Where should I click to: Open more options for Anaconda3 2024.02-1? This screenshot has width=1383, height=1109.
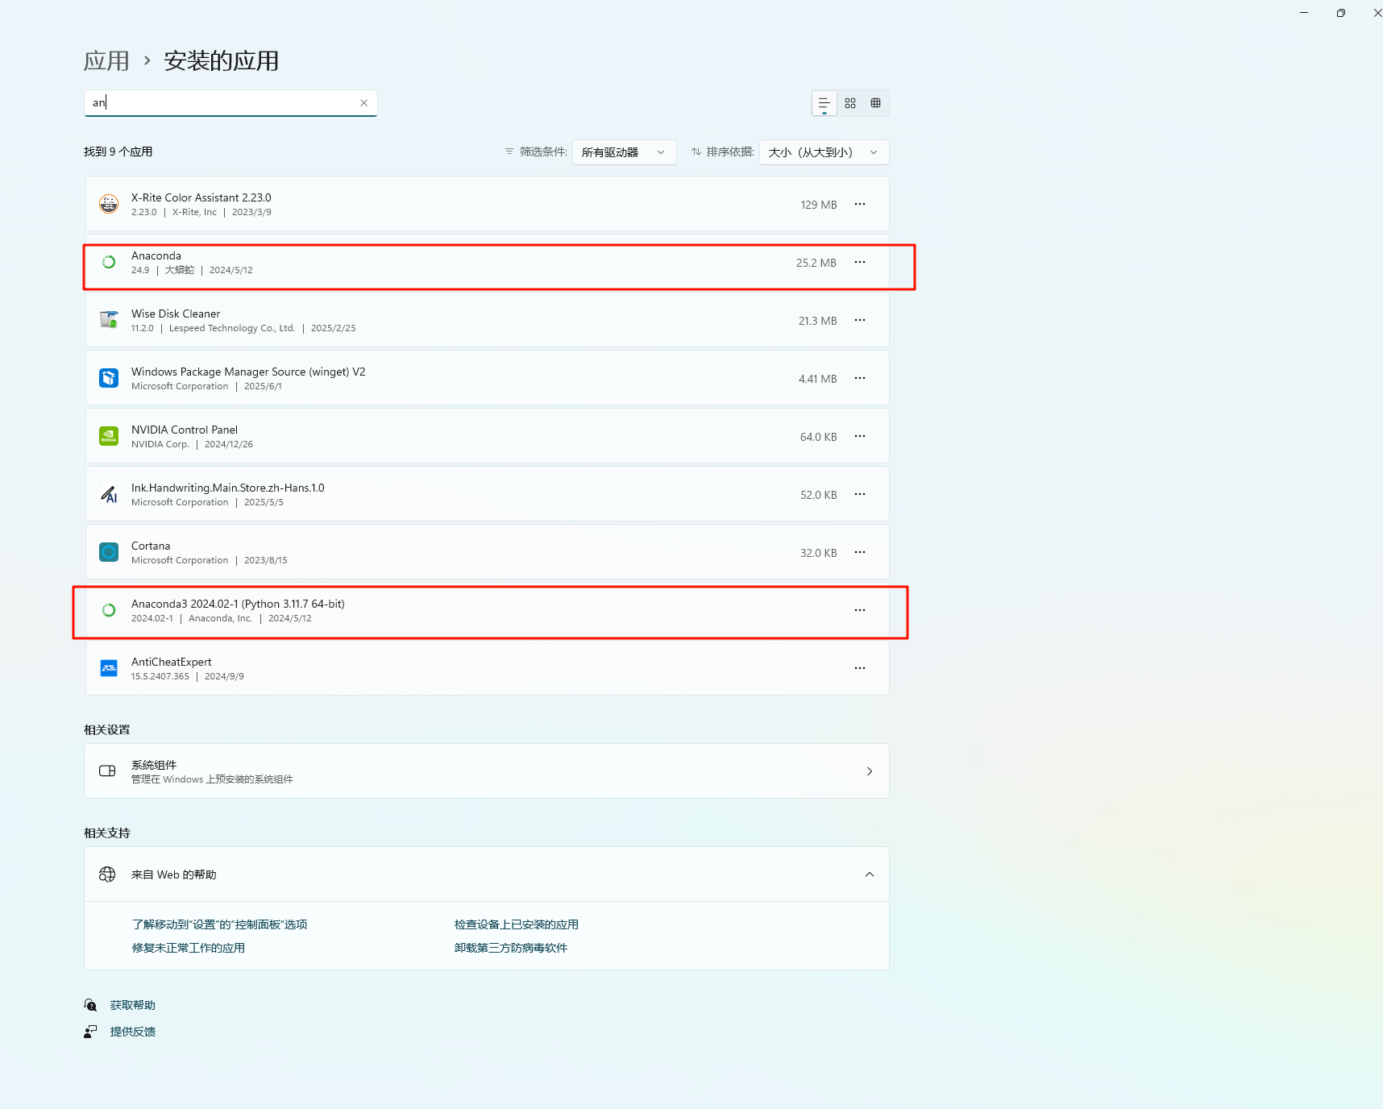coord(860,610)
